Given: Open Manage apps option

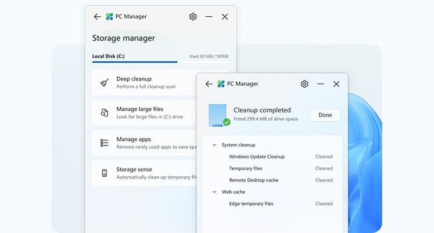Looking at the screenshot, I should (x=144, y=143).
